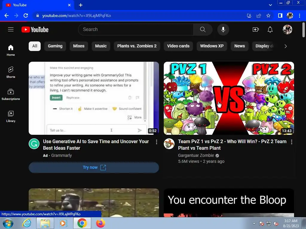Click the Action Center flag tray icon

(x=261, y=224)
